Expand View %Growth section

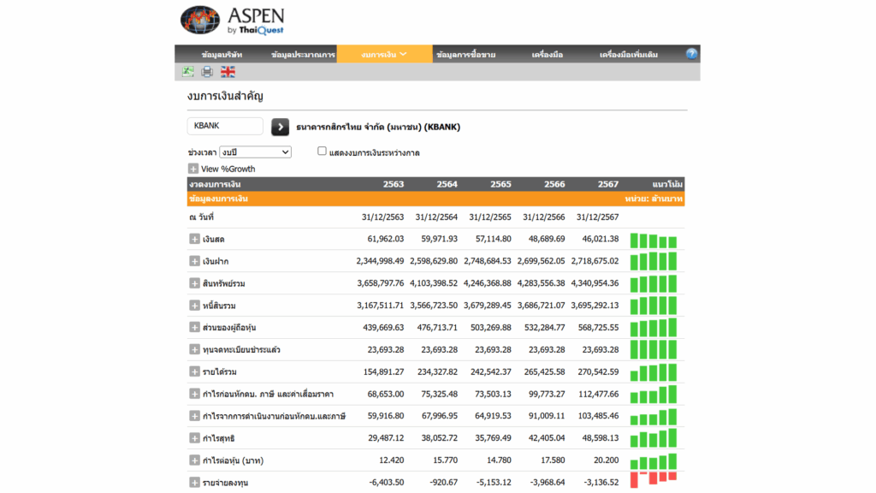click(193, 169)
